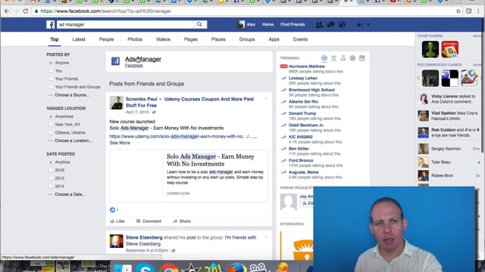Image resolution: width=485 pixels, height=272 pixels.
Task: Switch to the Videos tab
Action: [163, 39]
